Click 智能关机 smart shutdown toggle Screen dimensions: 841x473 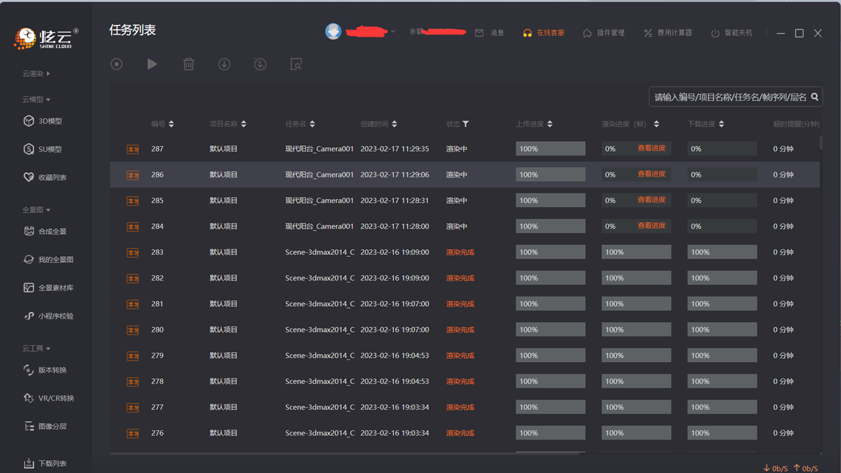pyautogui.click(x=731, y=33)
